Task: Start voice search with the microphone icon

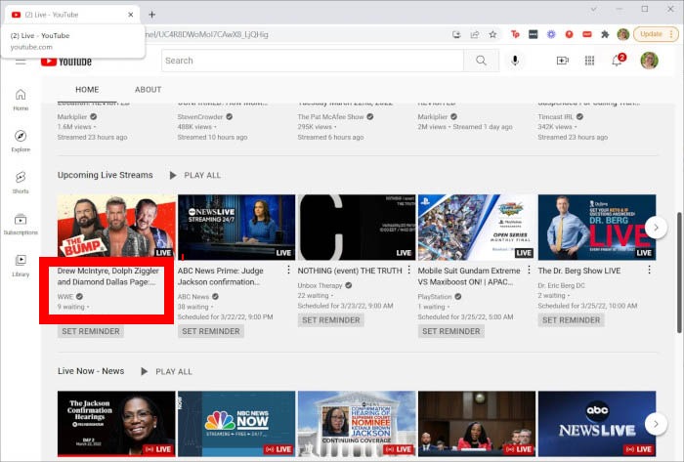Action: point(515,61)
